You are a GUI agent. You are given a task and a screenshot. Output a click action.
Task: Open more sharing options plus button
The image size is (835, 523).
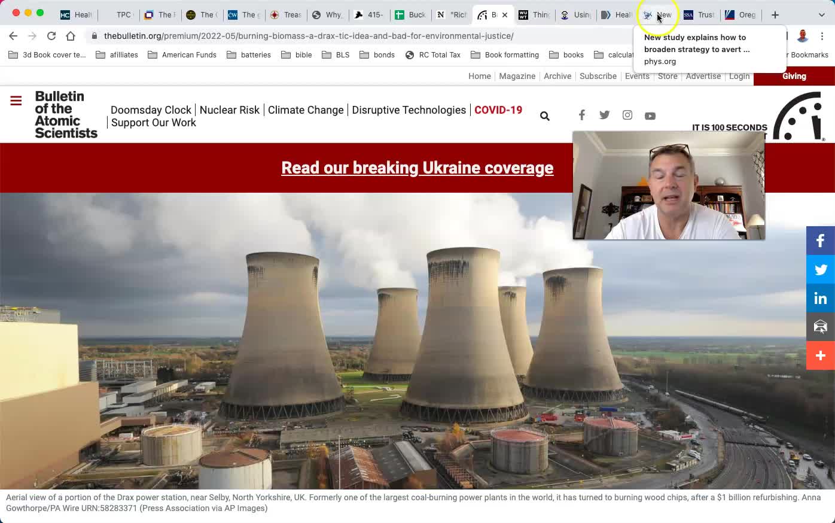[821, 355]
